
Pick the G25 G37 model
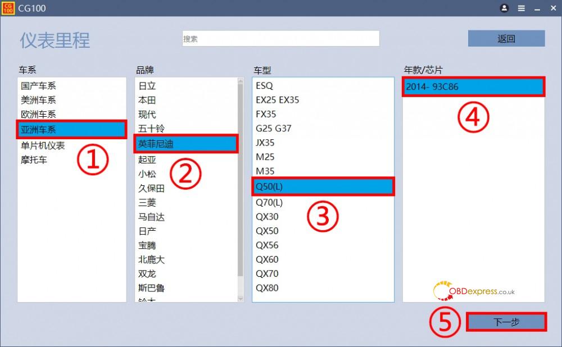click(x=323, y=129)
